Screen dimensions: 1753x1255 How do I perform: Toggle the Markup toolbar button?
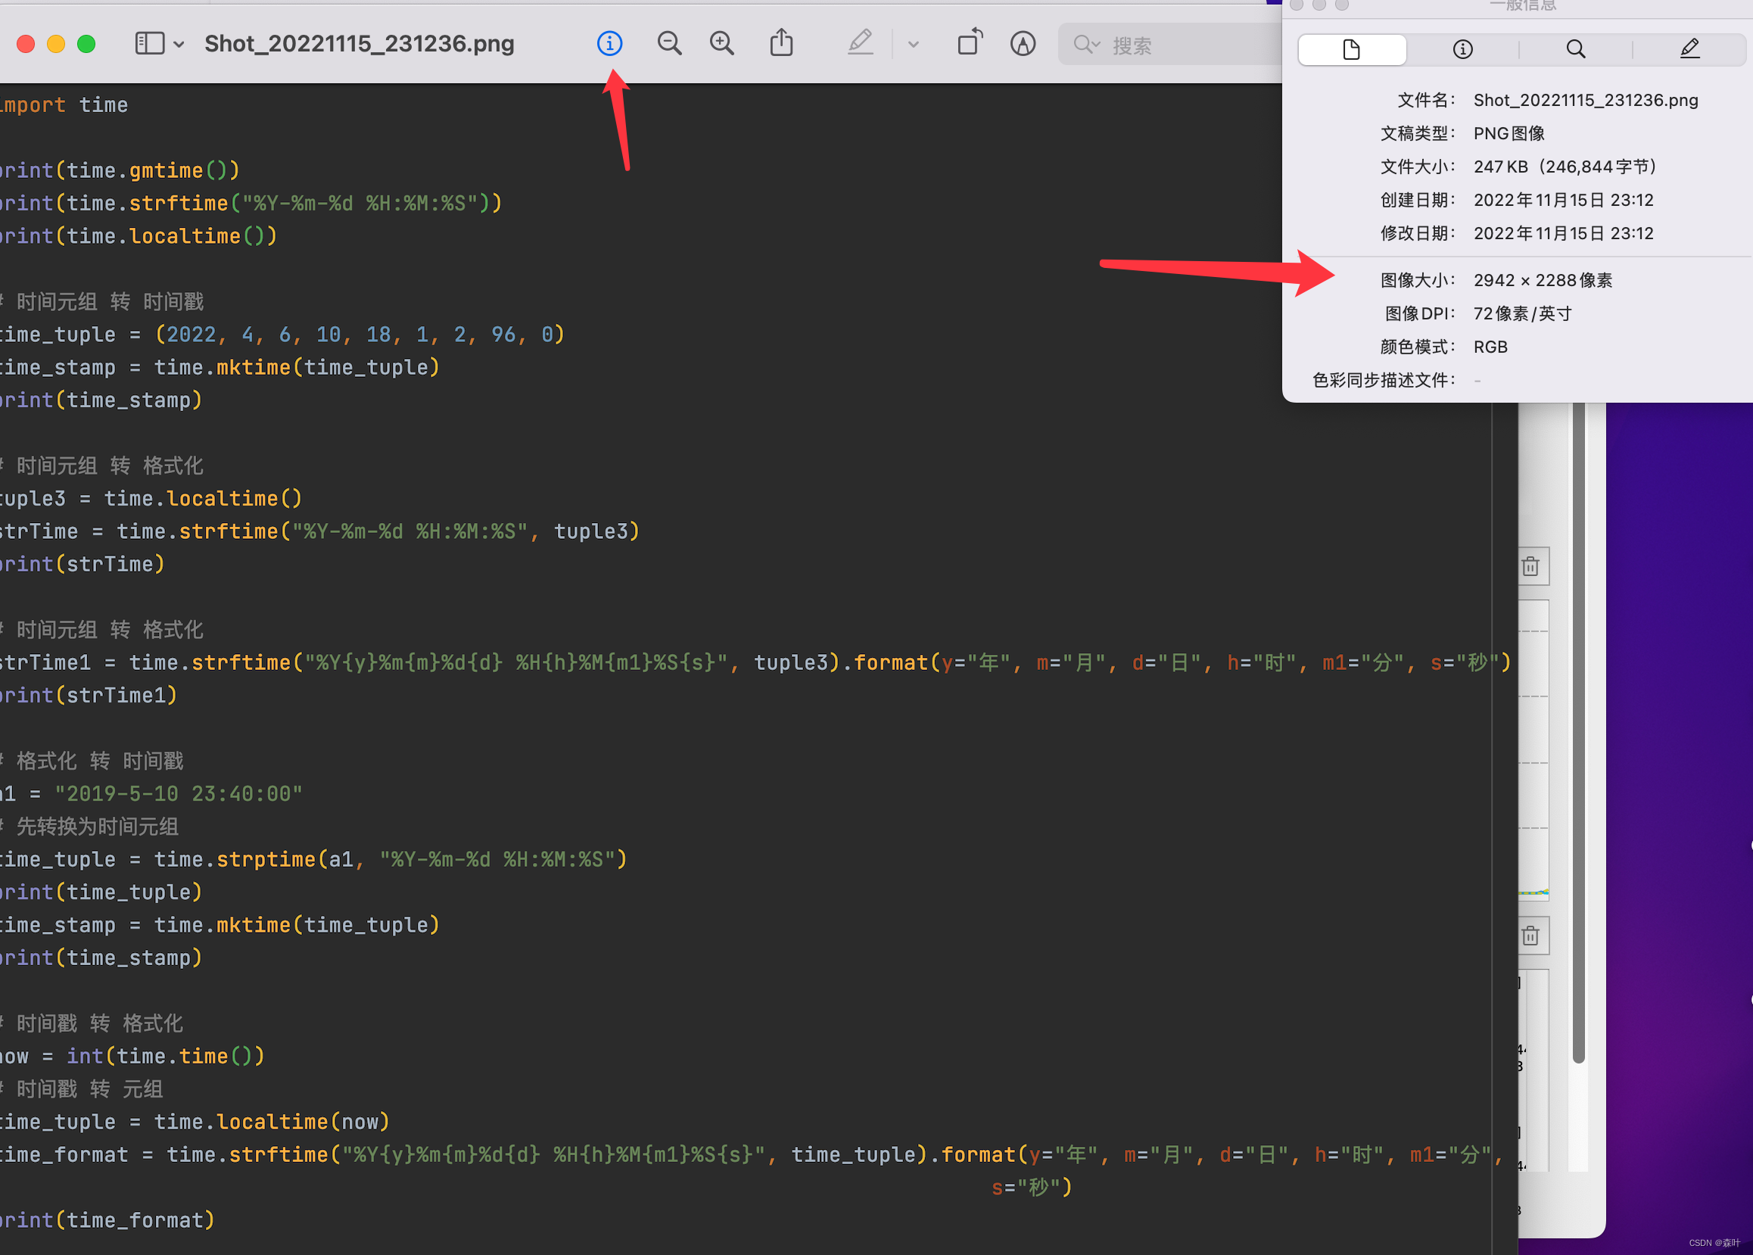pos(1023,43)
